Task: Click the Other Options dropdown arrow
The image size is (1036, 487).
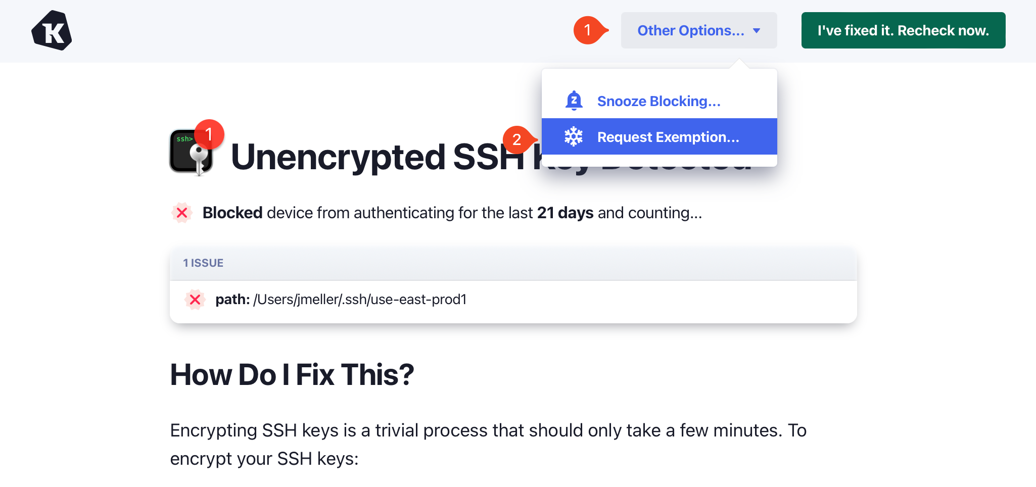Action: [x=757, y=31]
